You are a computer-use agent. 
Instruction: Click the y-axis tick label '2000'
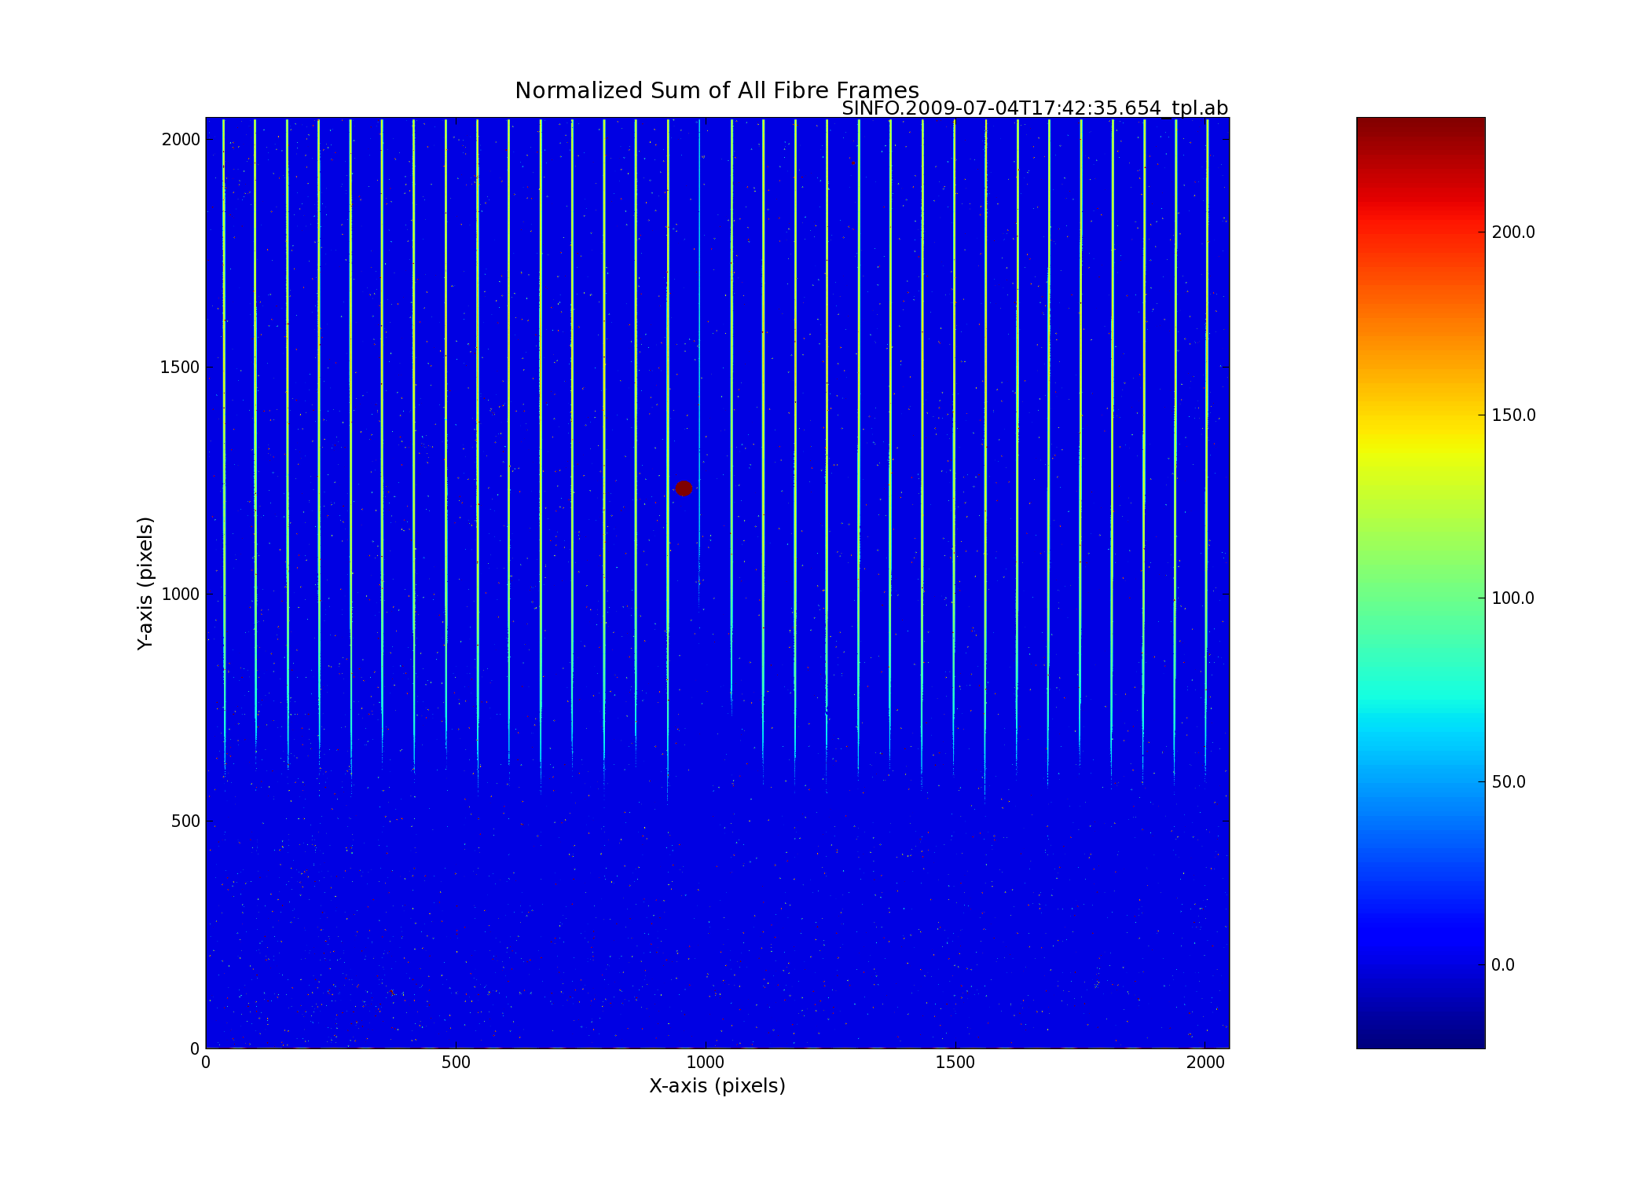click(181, 140)
